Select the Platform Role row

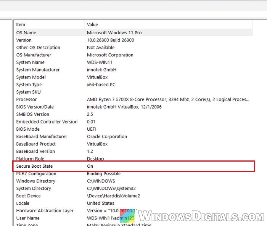pyautogui.click(x=134, y=159)
